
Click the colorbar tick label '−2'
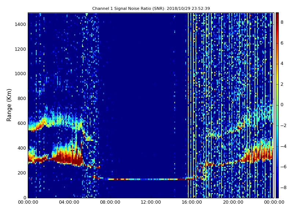[283, 126]
